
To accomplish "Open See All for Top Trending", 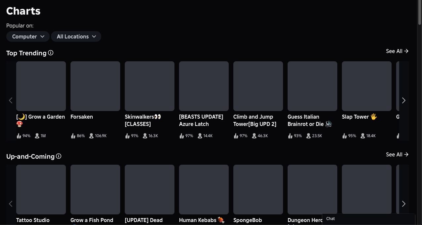I will click(397, 51).
